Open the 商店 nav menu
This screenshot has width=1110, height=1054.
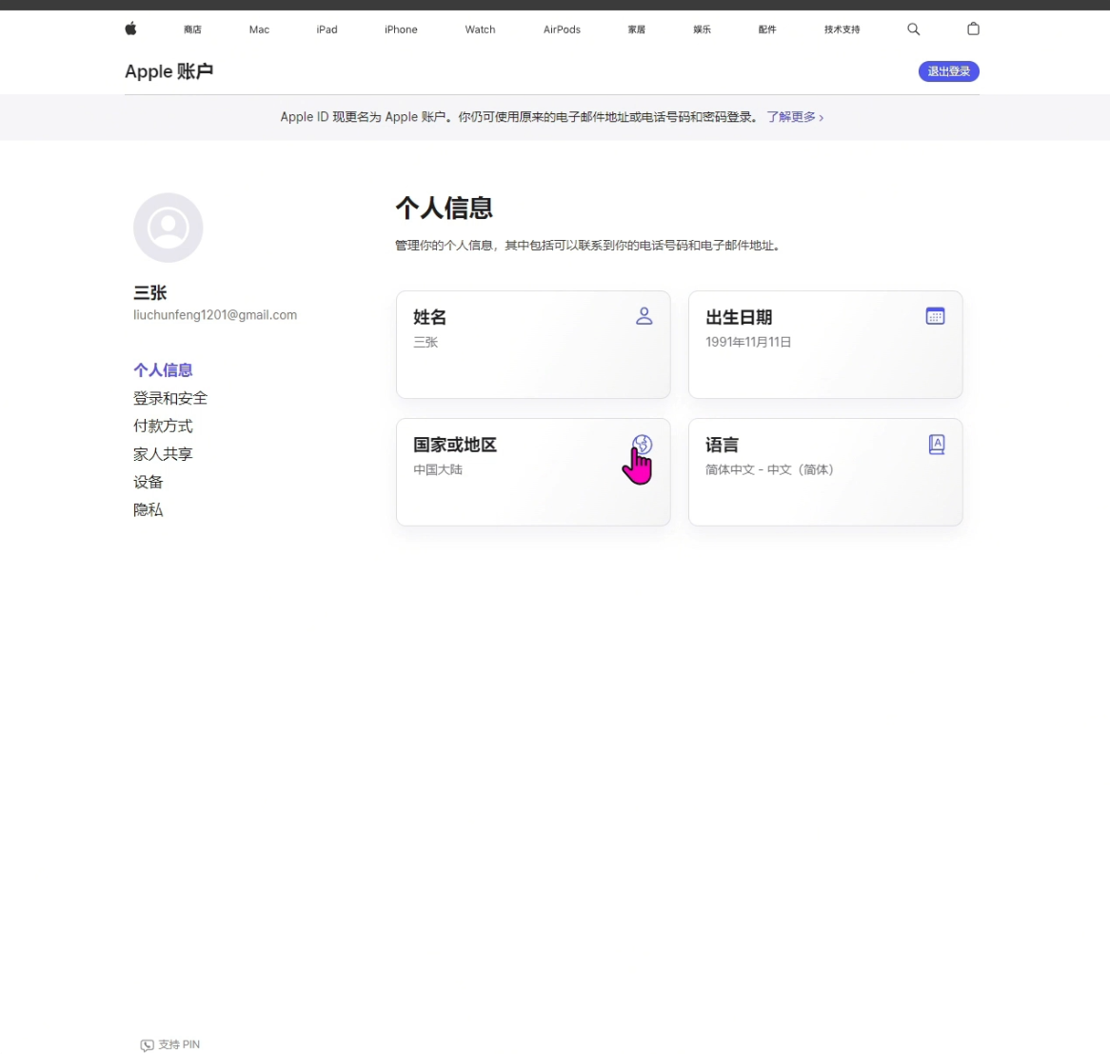point(192,30)
